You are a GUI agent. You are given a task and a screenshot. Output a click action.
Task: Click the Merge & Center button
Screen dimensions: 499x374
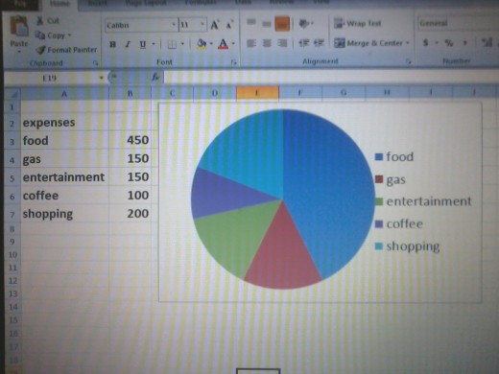tap(368, 43)
